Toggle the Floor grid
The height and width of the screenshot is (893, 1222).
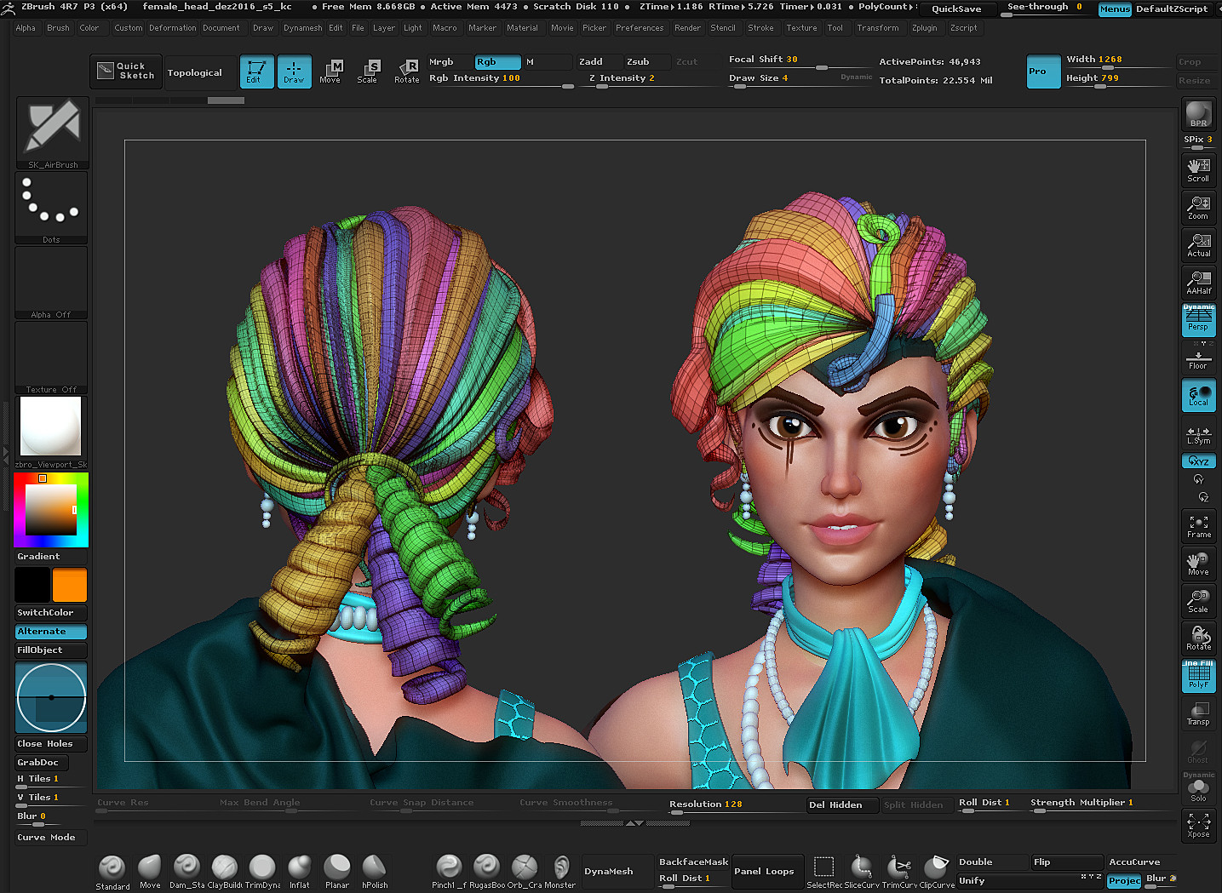click(1198, 360)
